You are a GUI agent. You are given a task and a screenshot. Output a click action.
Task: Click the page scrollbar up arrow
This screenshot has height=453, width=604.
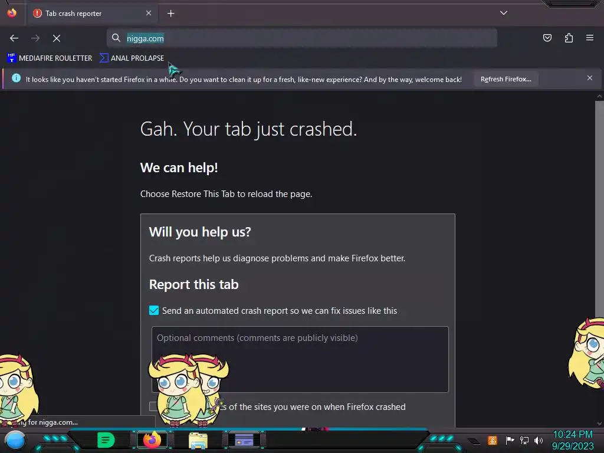(x=599, y=97)
